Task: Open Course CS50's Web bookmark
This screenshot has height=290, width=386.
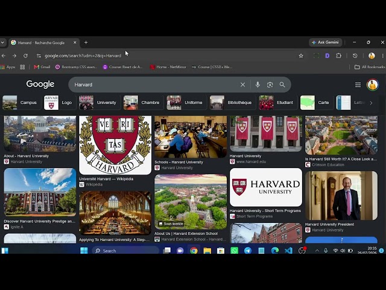Action: click(x=212, y=67)
